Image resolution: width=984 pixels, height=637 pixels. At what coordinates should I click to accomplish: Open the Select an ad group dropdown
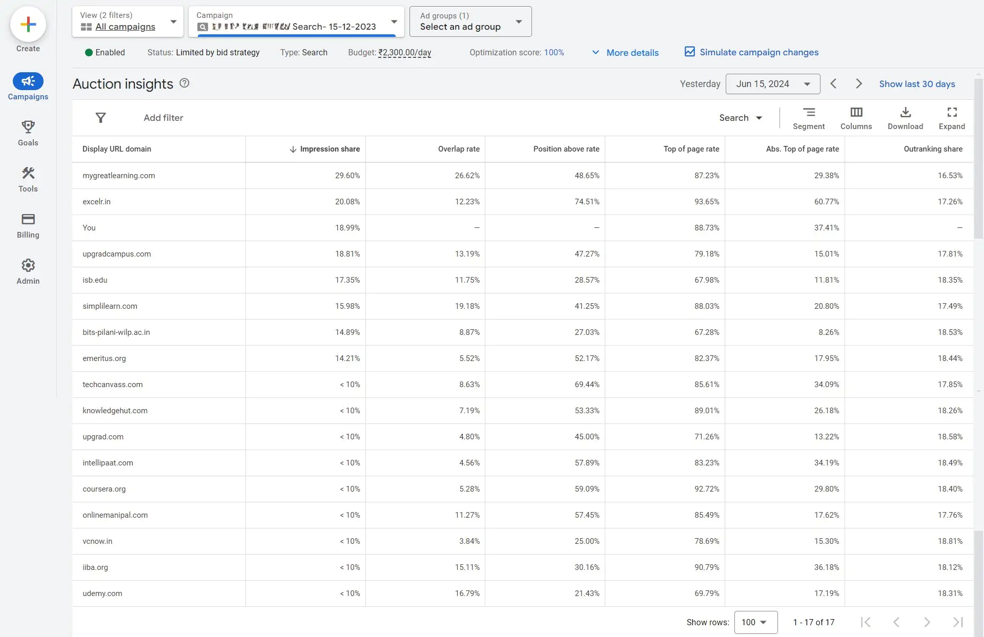(x=519, y=22)
